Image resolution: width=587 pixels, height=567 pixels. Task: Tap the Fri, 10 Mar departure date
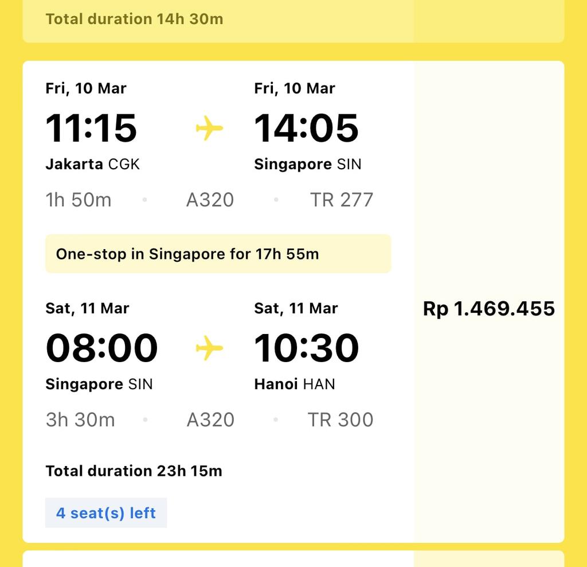coord(86,88)
